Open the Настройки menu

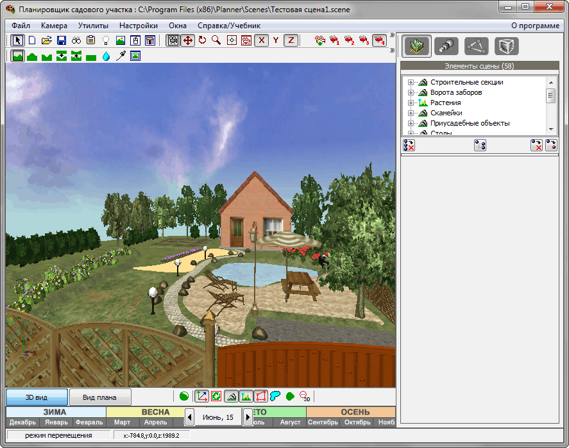point(138,26)
